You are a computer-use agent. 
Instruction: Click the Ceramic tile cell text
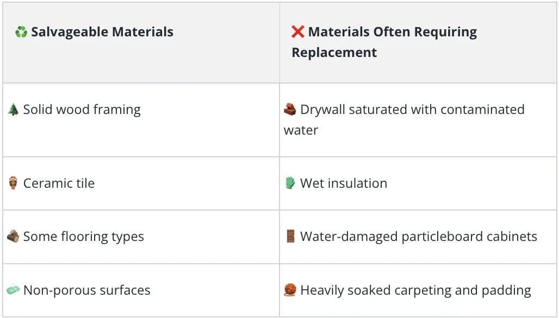point(59,183)
